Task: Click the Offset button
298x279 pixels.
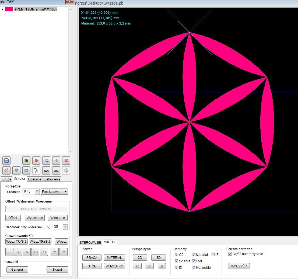Action: [13, 218]
